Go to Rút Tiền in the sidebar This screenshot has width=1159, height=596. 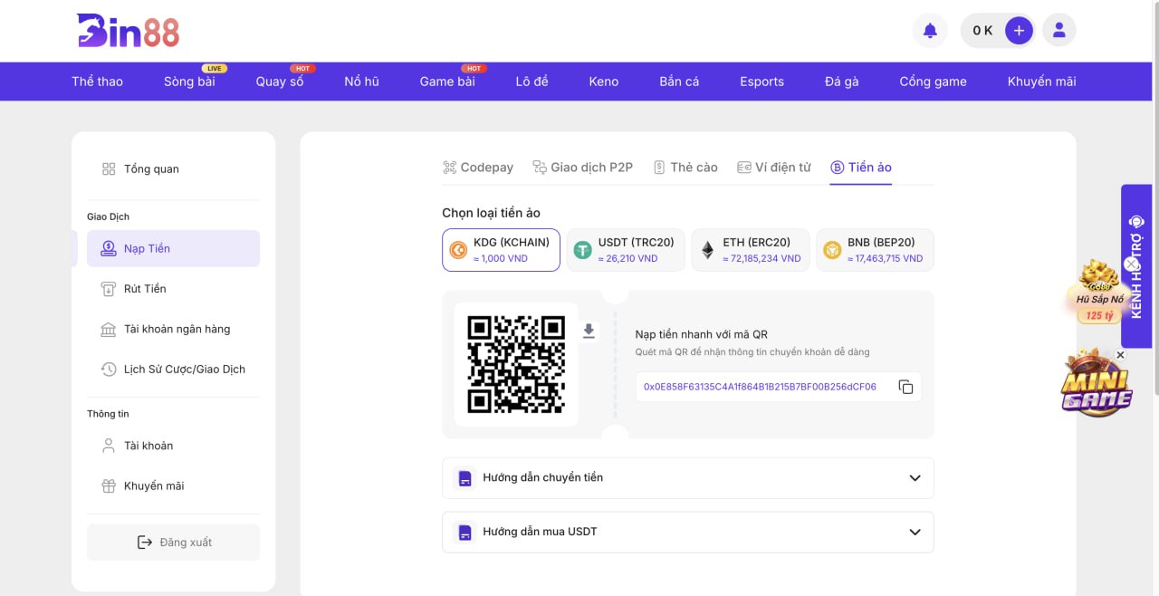173,289
